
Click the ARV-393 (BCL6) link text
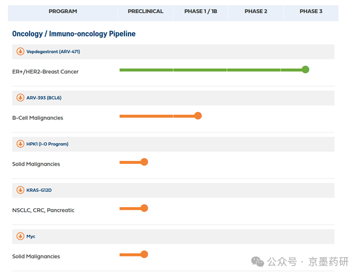click(x=44, y=98)
